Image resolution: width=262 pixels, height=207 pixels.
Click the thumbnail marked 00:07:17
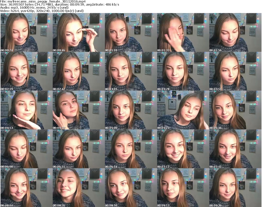point(183,149)
